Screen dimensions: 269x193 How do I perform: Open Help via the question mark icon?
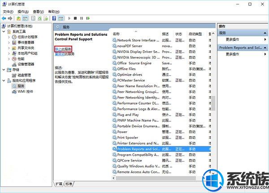click(x=54, y=18)
